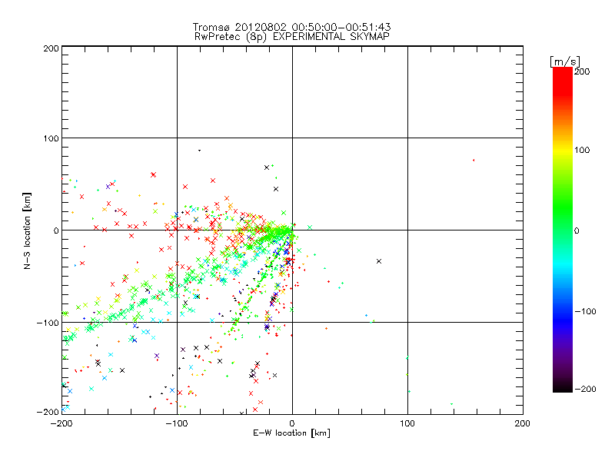Click the plot title 'Tromsø 20120802 00:50:00-00:51:43'
The image size is (615, 461).
[x=291, y=27]
